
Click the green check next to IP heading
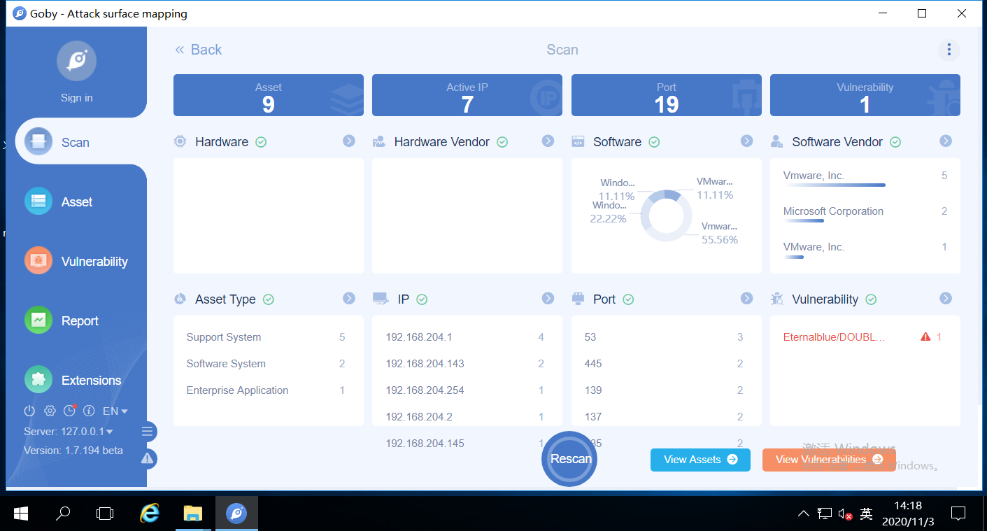[422, 299]
